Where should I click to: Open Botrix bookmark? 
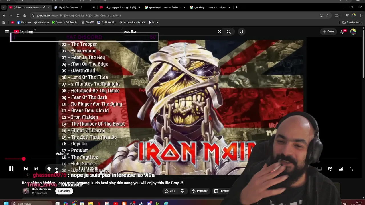click(x=153, y=22)
